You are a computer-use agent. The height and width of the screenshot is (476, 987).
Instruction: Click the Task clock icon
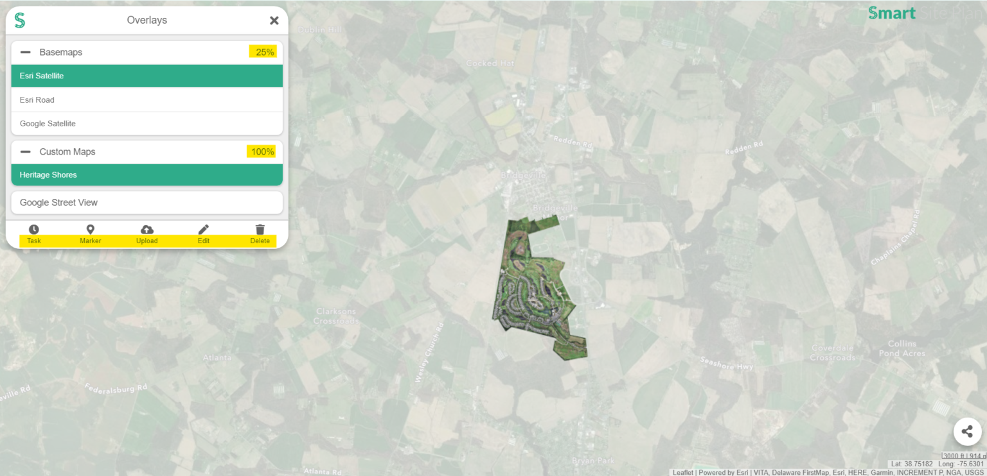coord(34,230)
